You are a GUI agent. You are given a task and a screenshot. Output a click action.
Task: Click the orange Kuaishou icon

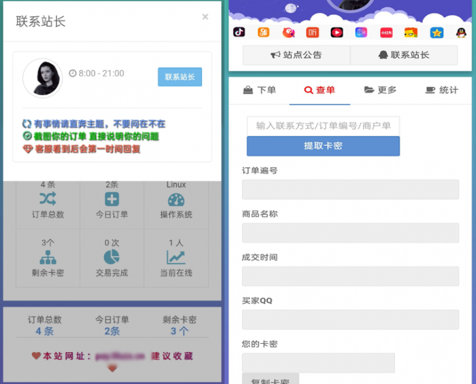[264, 32]
